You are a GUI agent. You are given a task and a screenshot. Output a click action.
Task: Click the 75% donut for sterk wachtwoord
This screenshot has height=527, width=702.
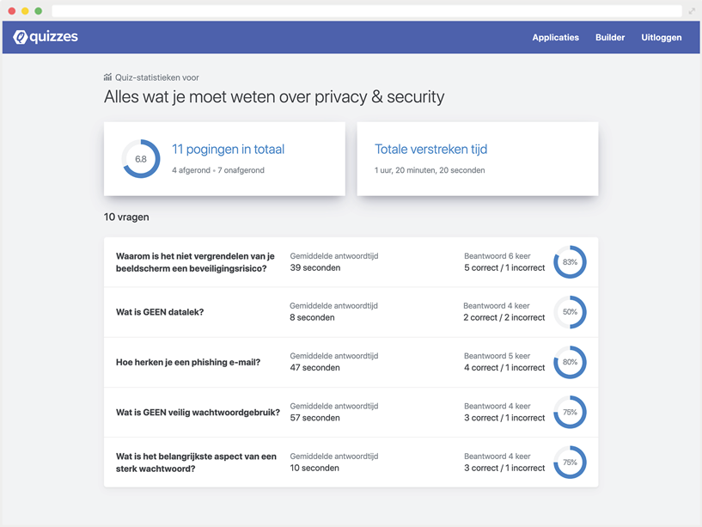point(570,463)
